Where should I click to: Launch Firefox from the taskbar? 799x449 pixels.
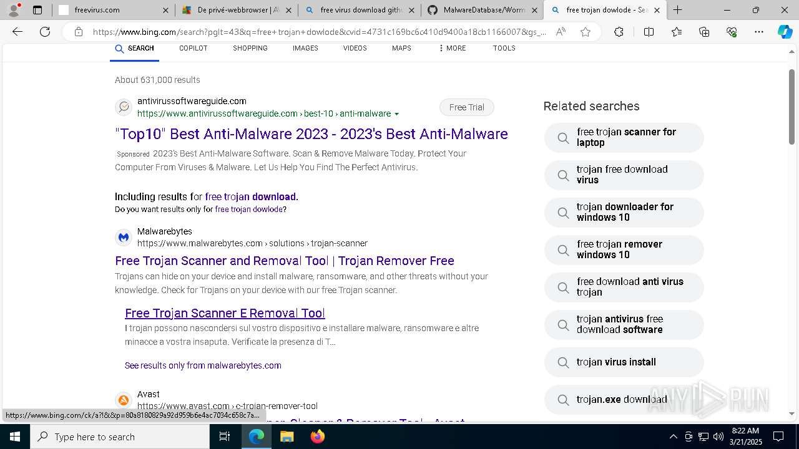[x=317, y=437]
